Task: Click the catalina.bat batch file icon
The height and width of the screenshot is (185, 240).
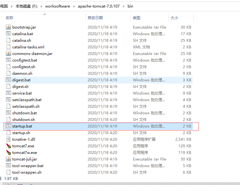Action: (8, 34)
